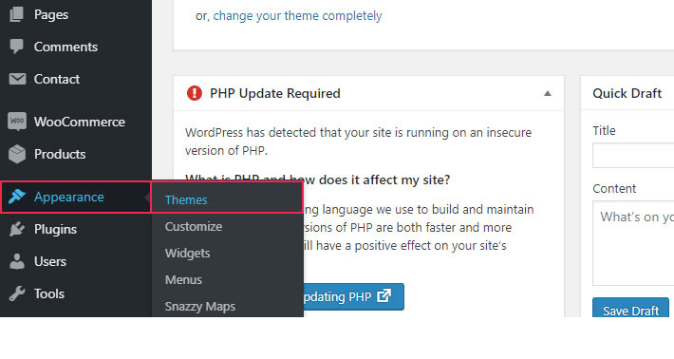674x359 pixels.
Task: Click external link icon on updating PHP button
Action: [x=384, y=295]
